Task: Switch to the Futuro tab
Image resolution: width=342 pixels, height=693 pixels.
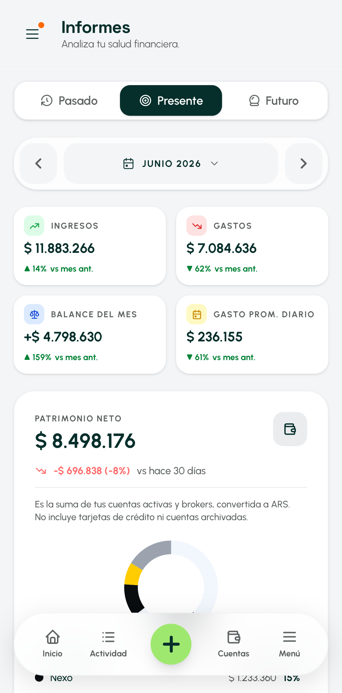Action: (274, 100)
